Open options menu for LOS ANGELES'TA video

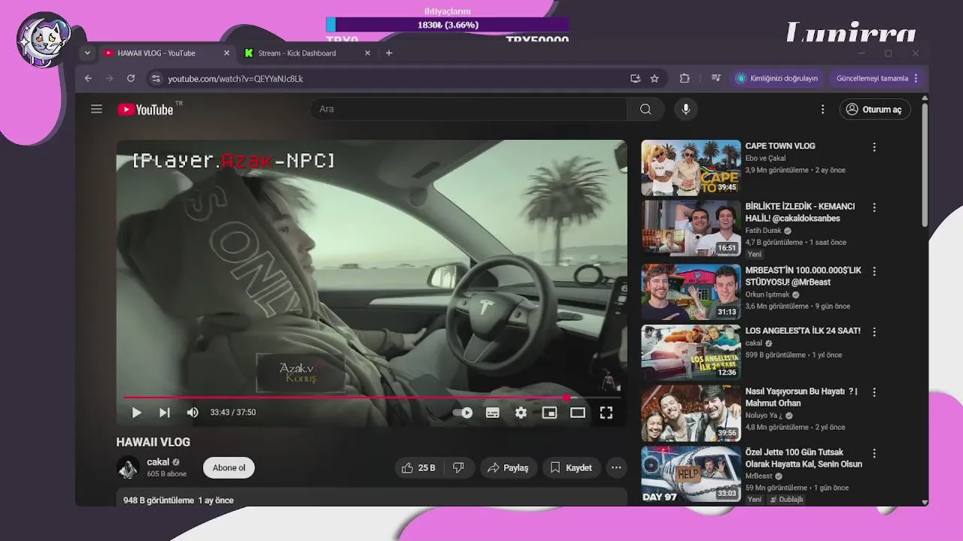pyautogui.click(x=874, y=331)
